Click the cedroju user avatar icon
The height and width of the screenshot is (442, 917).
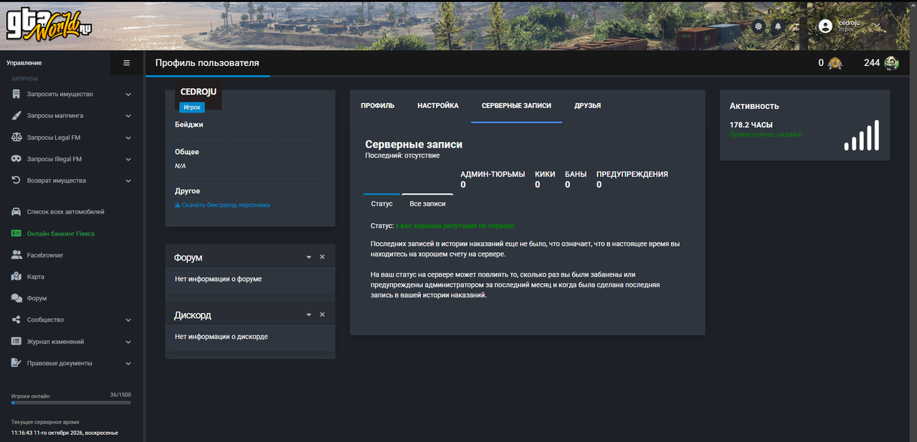click(825, 26)
